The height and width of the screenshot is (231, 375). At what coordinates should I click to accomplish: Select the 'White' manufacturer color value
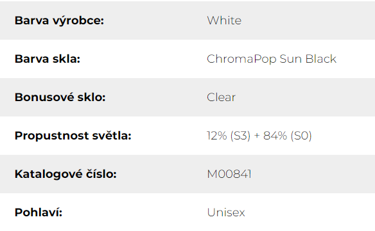[x=224, y=20]
